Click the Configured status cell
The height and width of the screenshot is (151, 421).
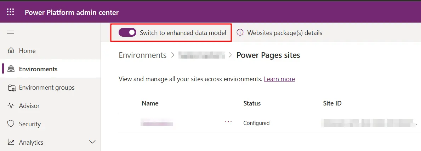pyautogui.click(x=256, y=123)
